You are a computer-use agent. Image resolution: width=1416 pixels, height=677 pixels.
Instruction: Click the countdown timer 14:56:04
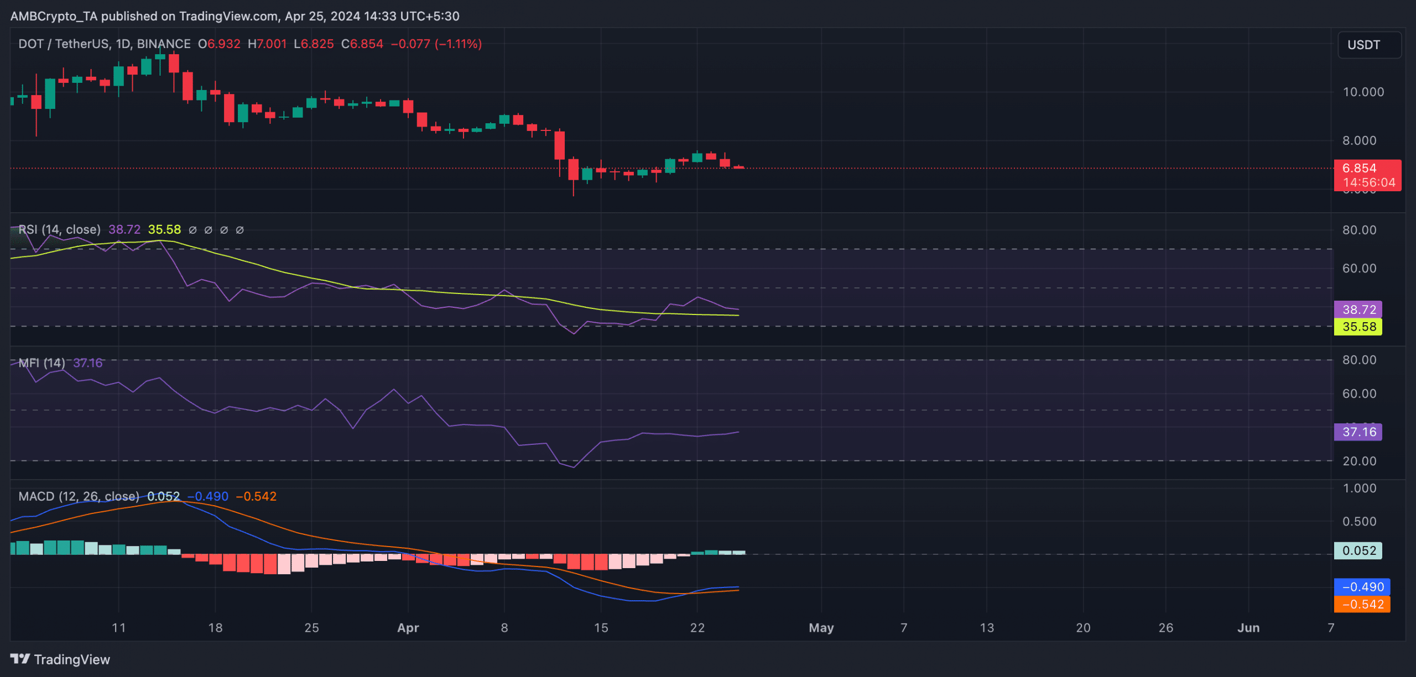click(x=1369, y=182)
